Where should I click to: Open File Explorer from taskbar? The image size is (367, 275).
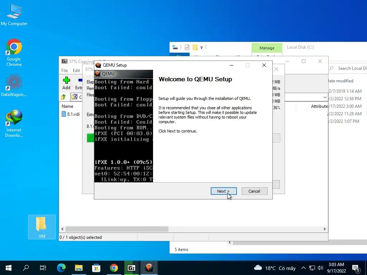[x=78, y=268]
